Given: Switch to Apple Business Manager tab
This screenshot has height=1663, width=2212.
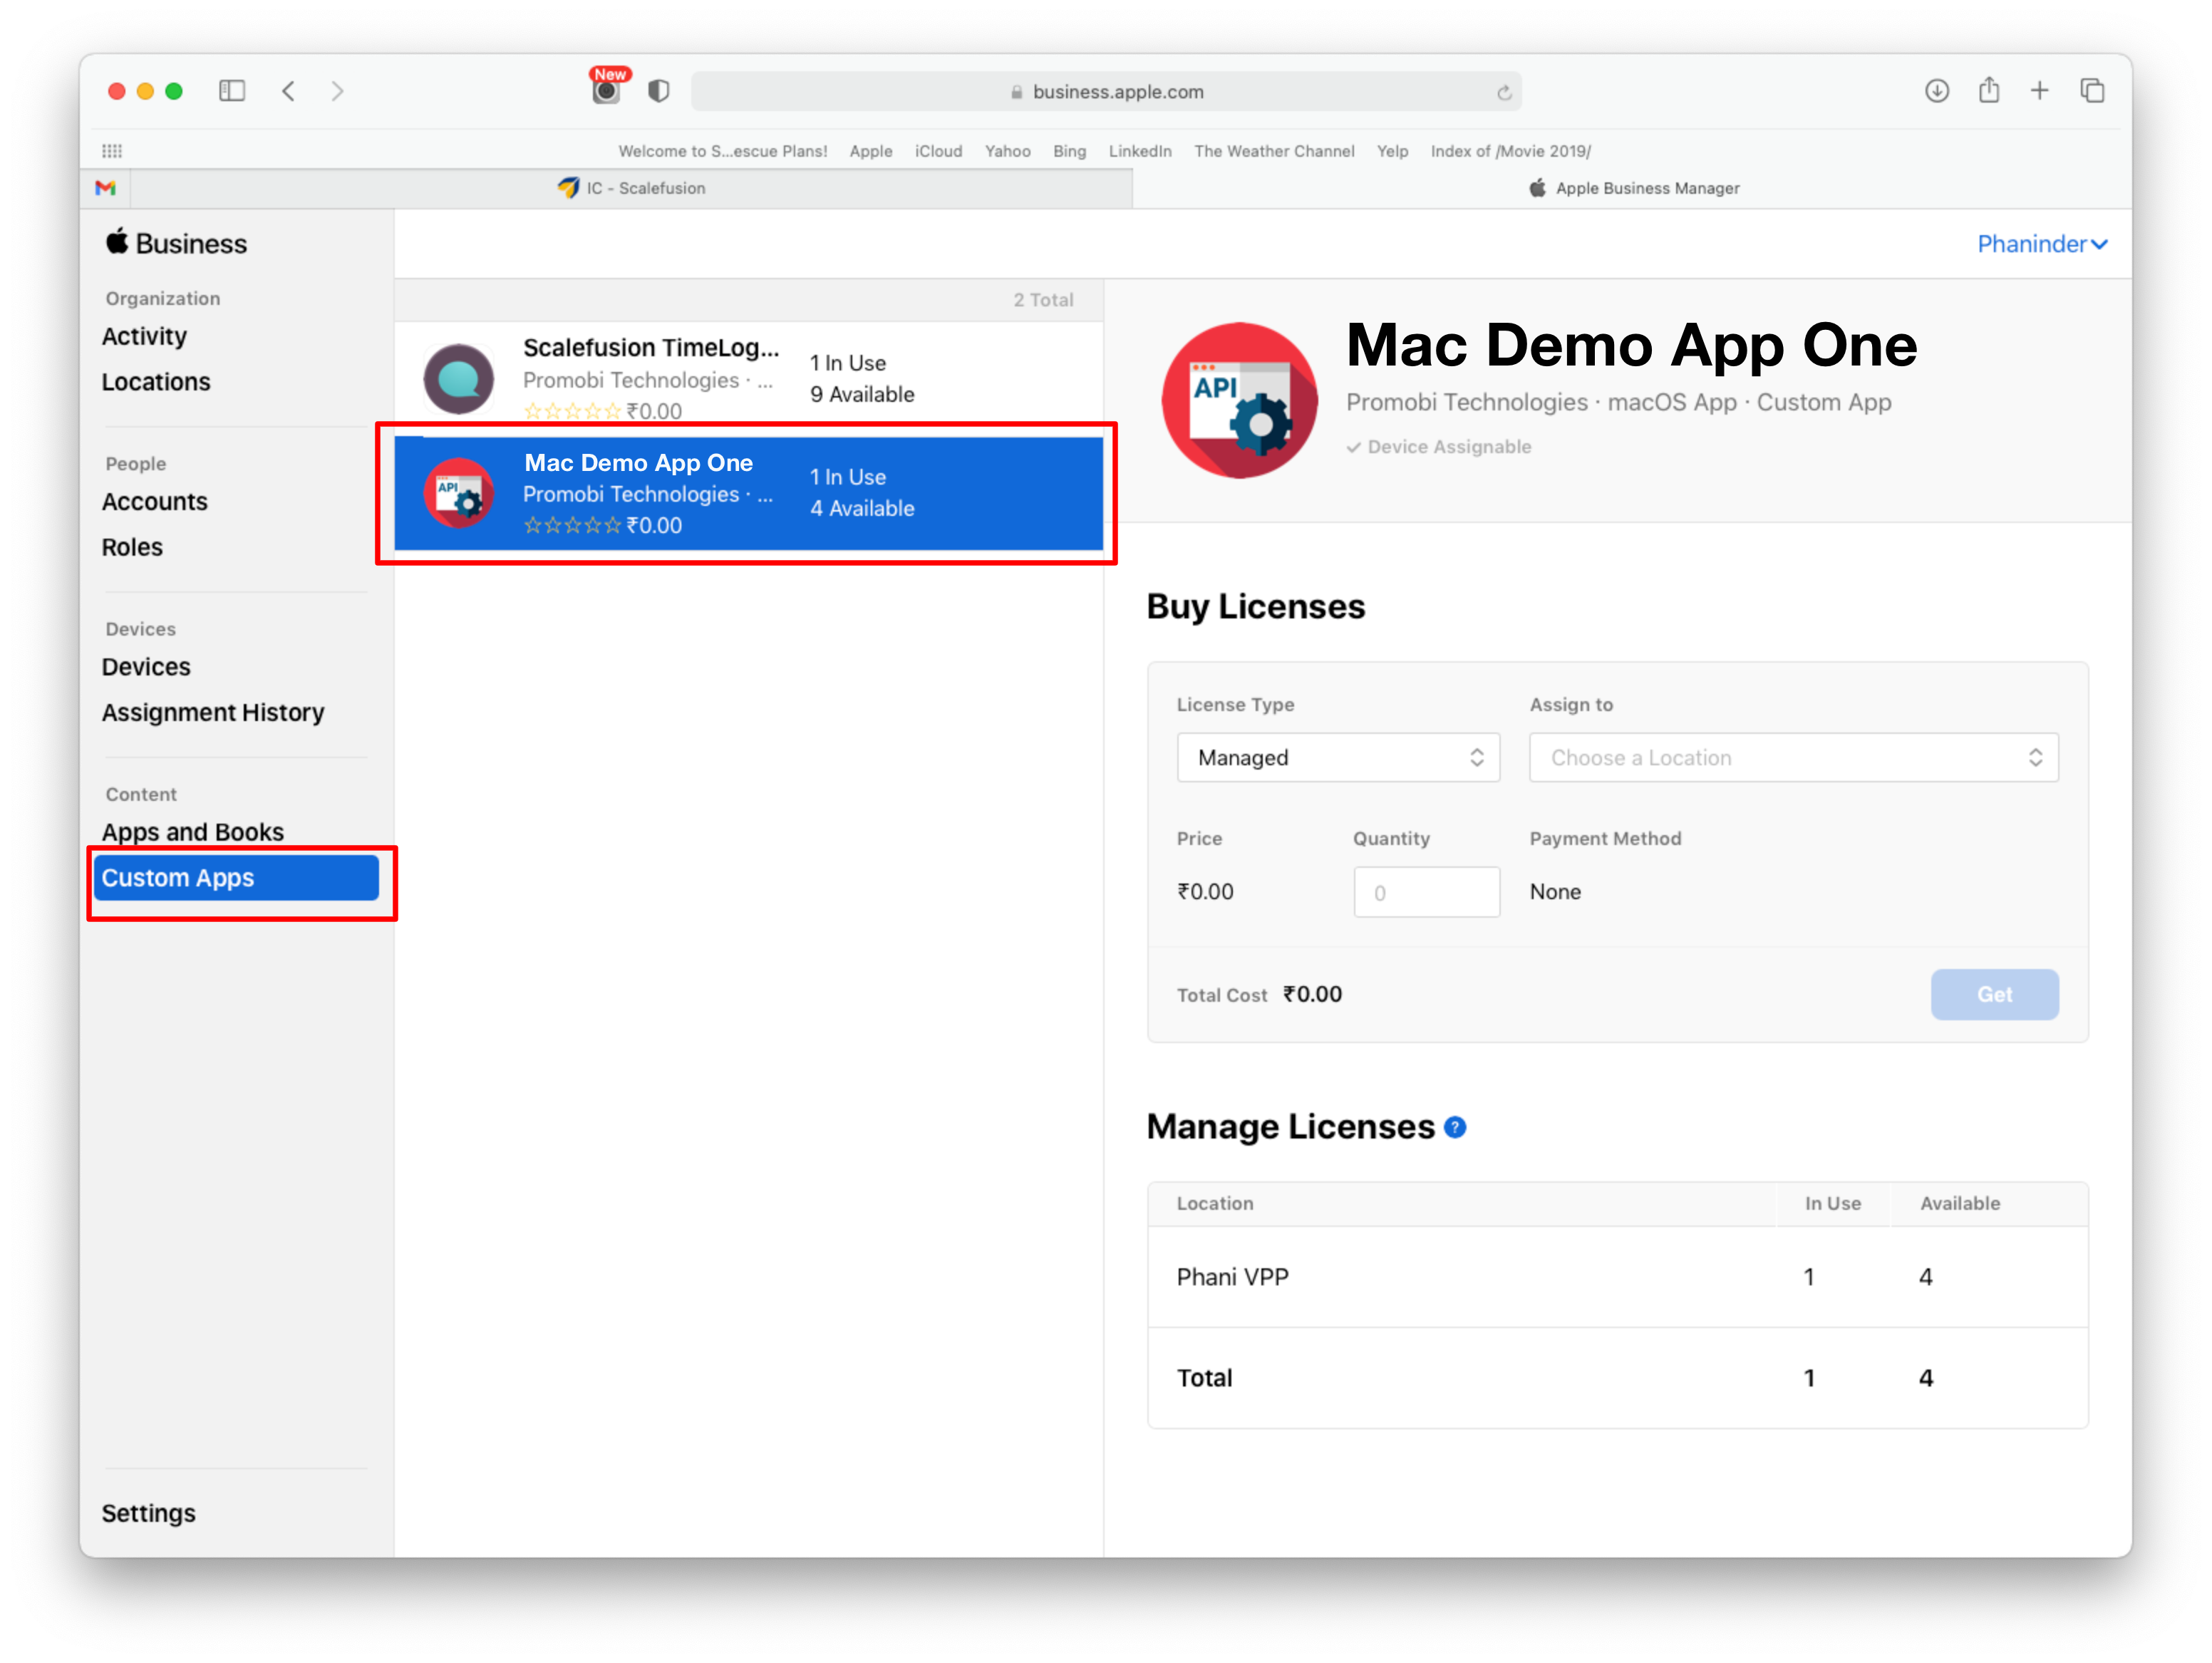Looking at the screenshot, I should (x=1633, y=188).
